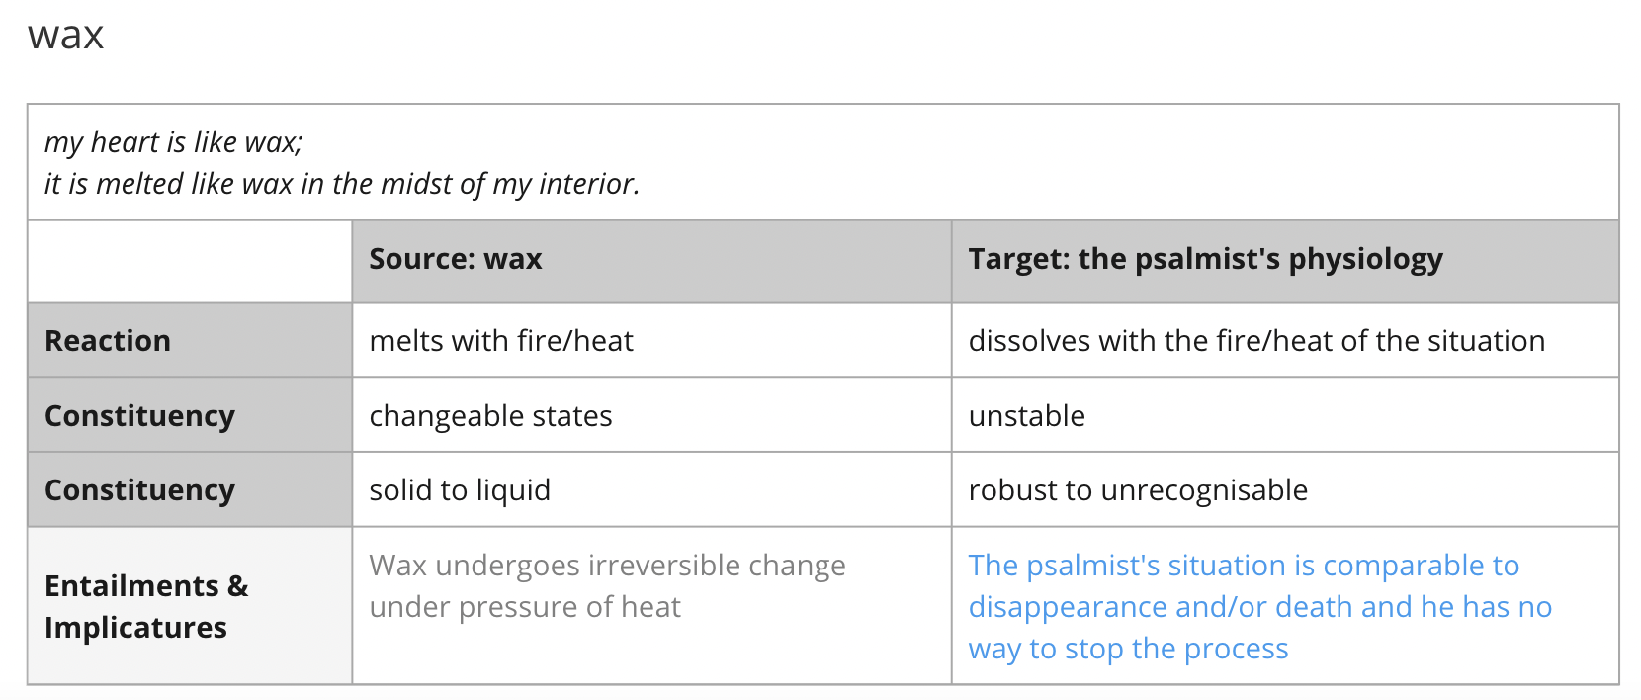Click 'Wax undergoes irreversible change' gray text

click(x=606, y=566)
